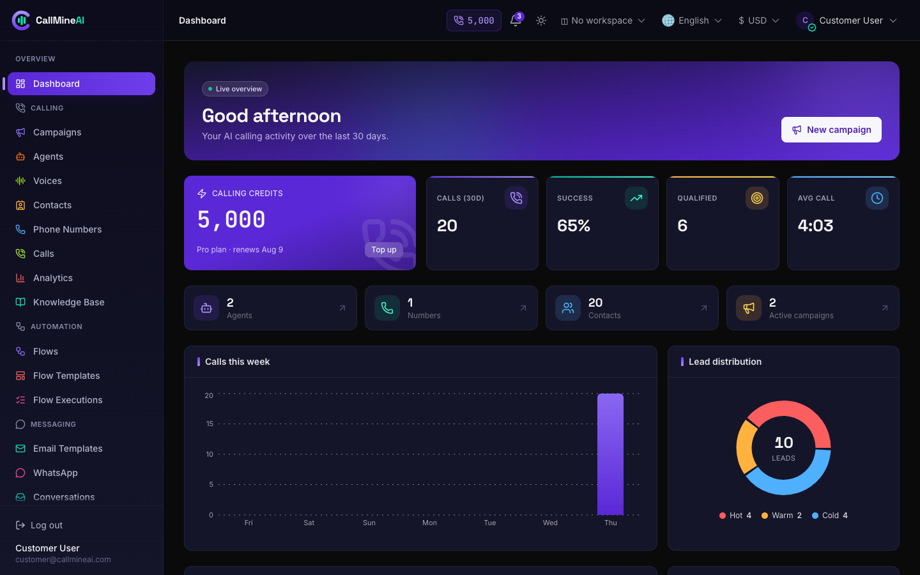Open the USD currency dropdown
920x575 pixels.
click(x=758, y=20)
